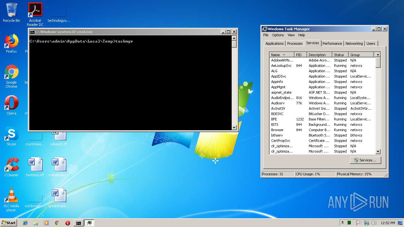Switch to the Processes tab
The height and width of the screenshot is (227, 404).
point(295,44)
